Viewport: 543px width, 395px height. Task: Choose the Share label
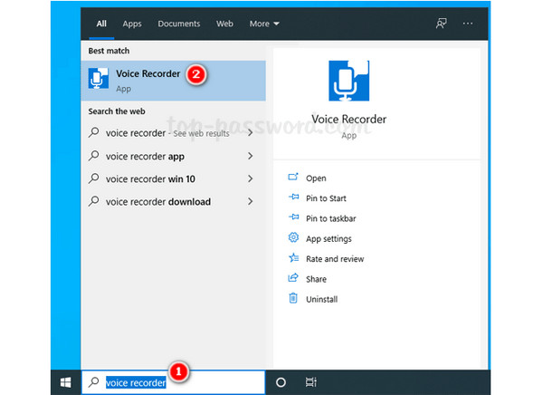point(316,279)
